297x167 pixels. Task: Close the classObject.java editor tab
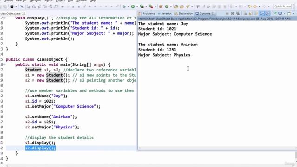tap(24, 13)
